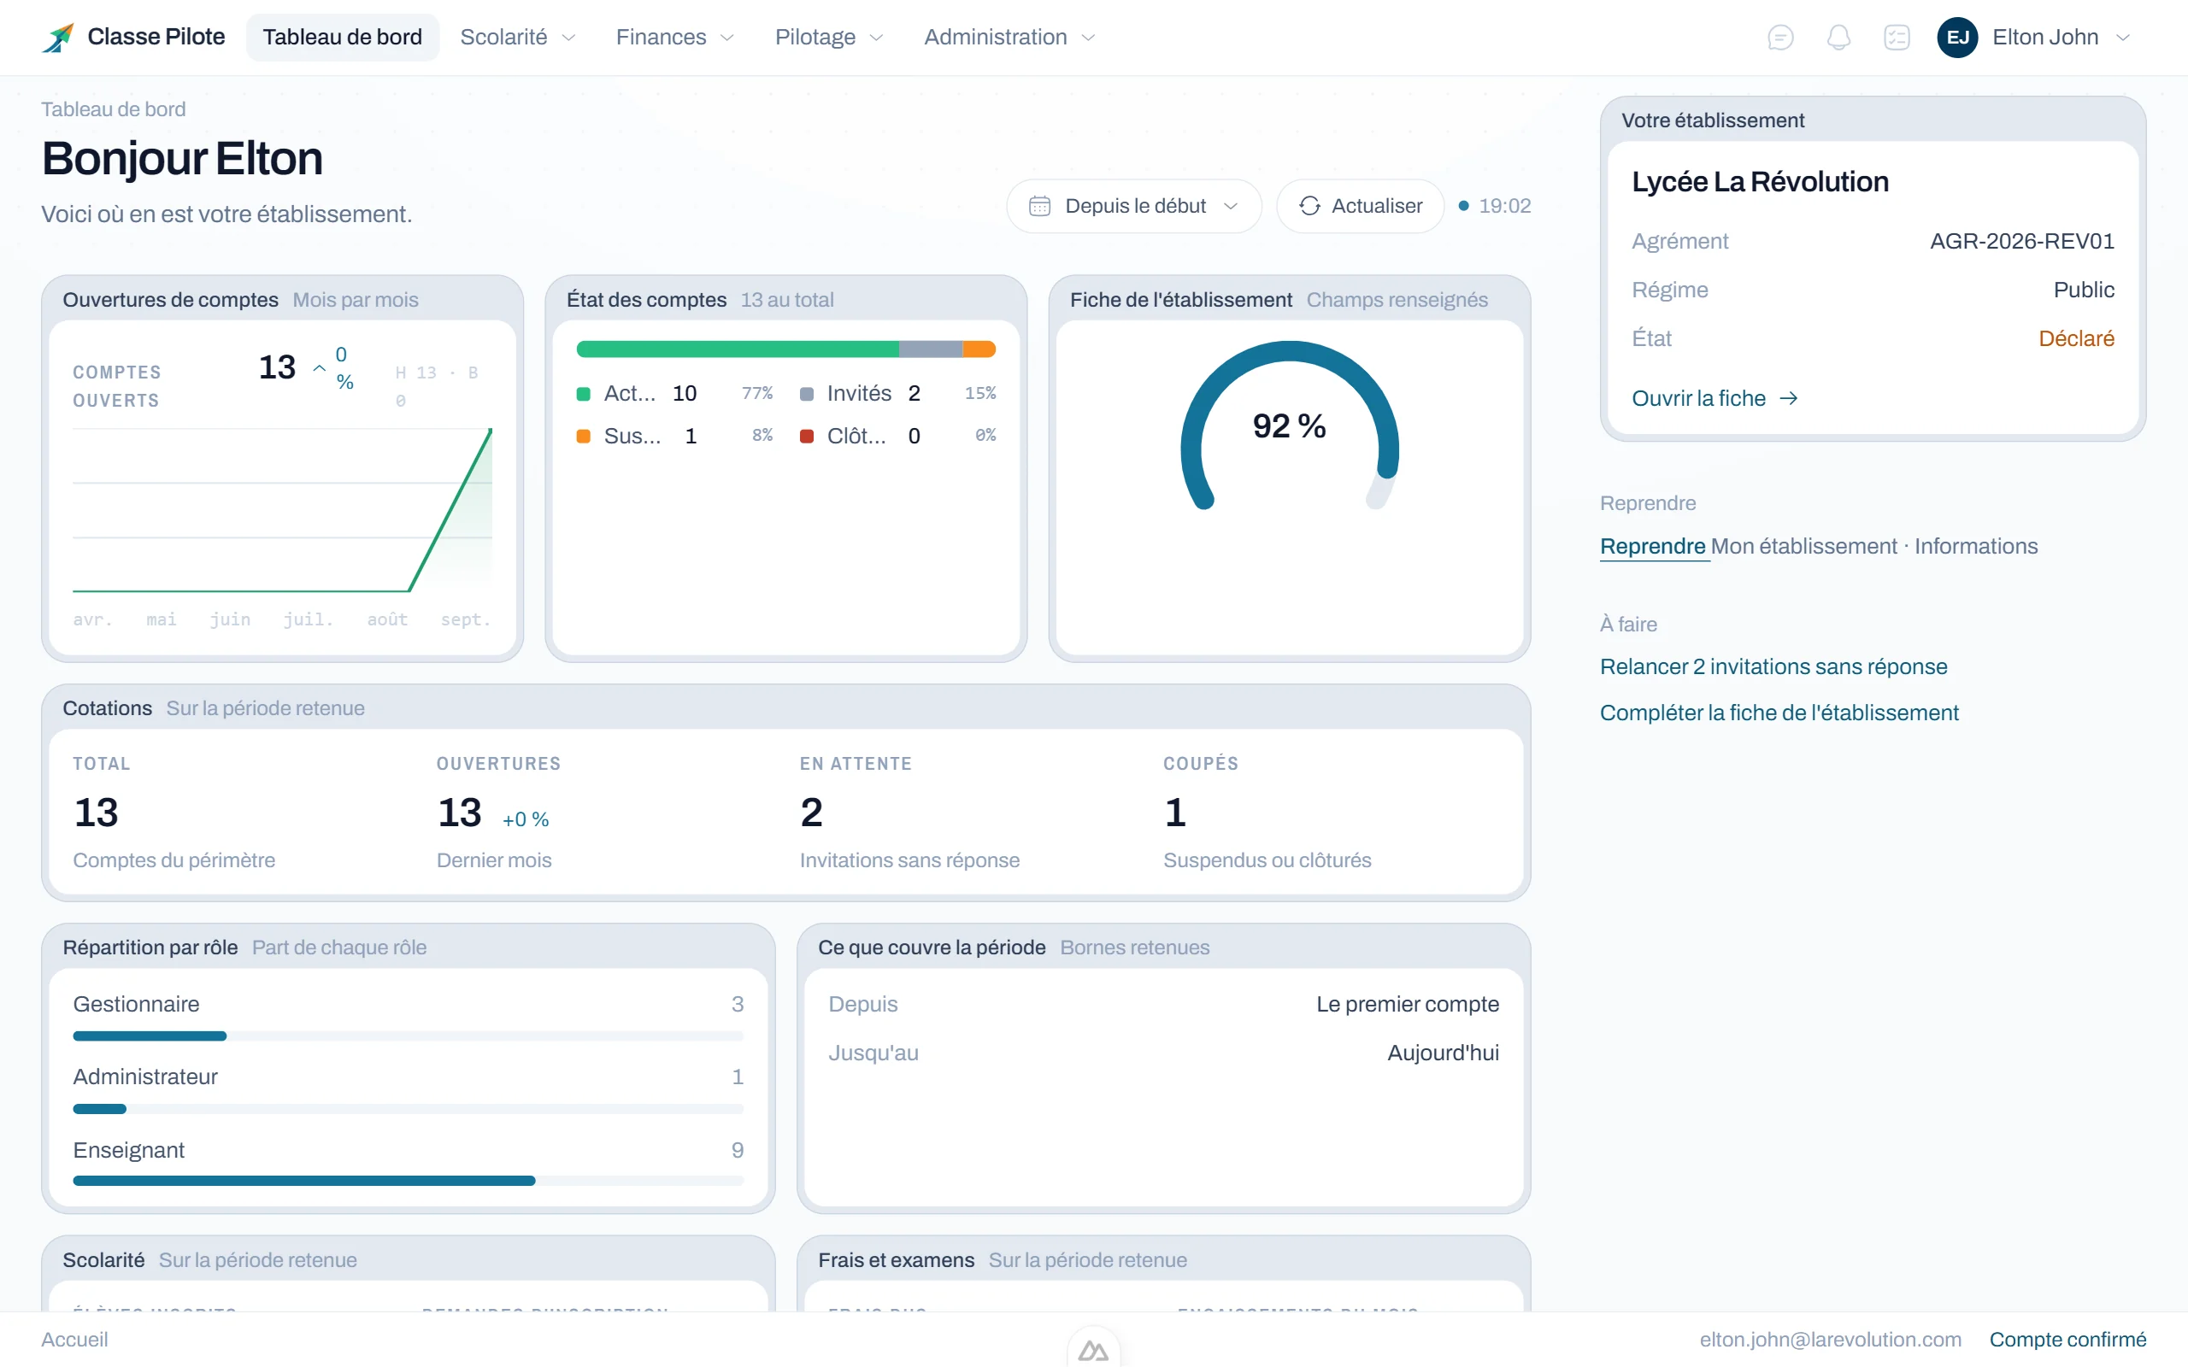
Task: Click the Déclaré state value
Action: [x=2076, y=339]
